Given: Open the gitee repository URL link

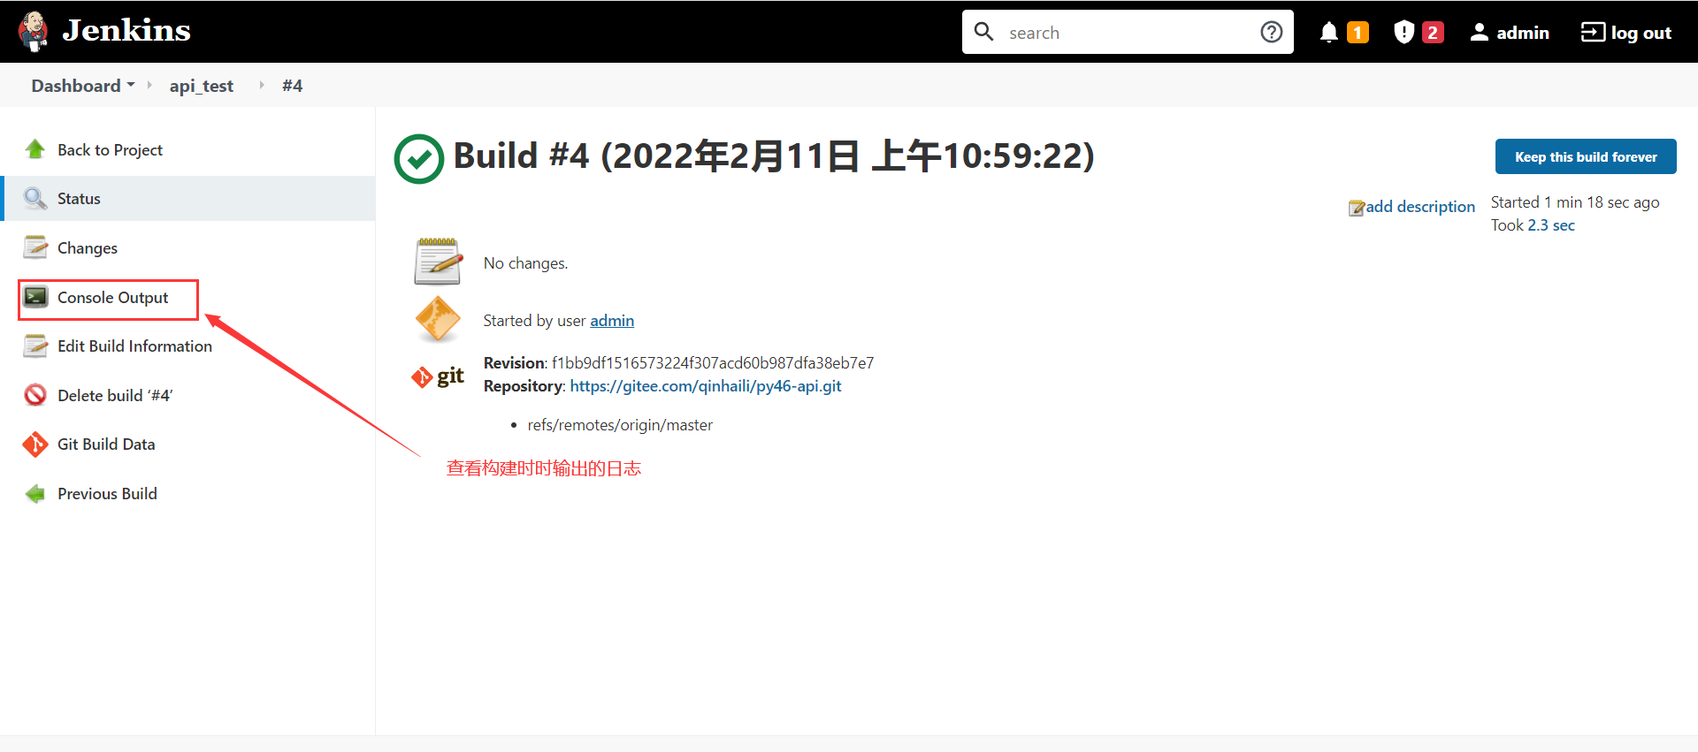Looking at the screenshot, I should (705, 386).
